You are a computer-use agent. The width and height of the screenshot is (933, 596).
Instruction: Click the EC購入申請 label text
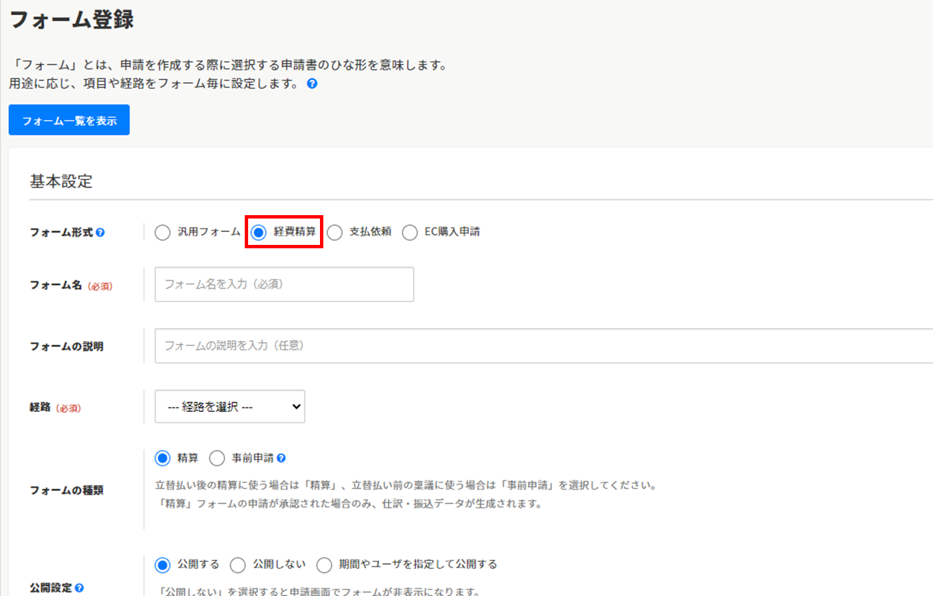[452, 231]
